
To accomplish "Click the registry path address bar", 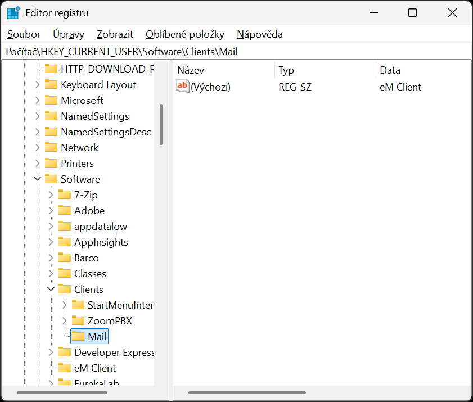I will click(236, 51).
